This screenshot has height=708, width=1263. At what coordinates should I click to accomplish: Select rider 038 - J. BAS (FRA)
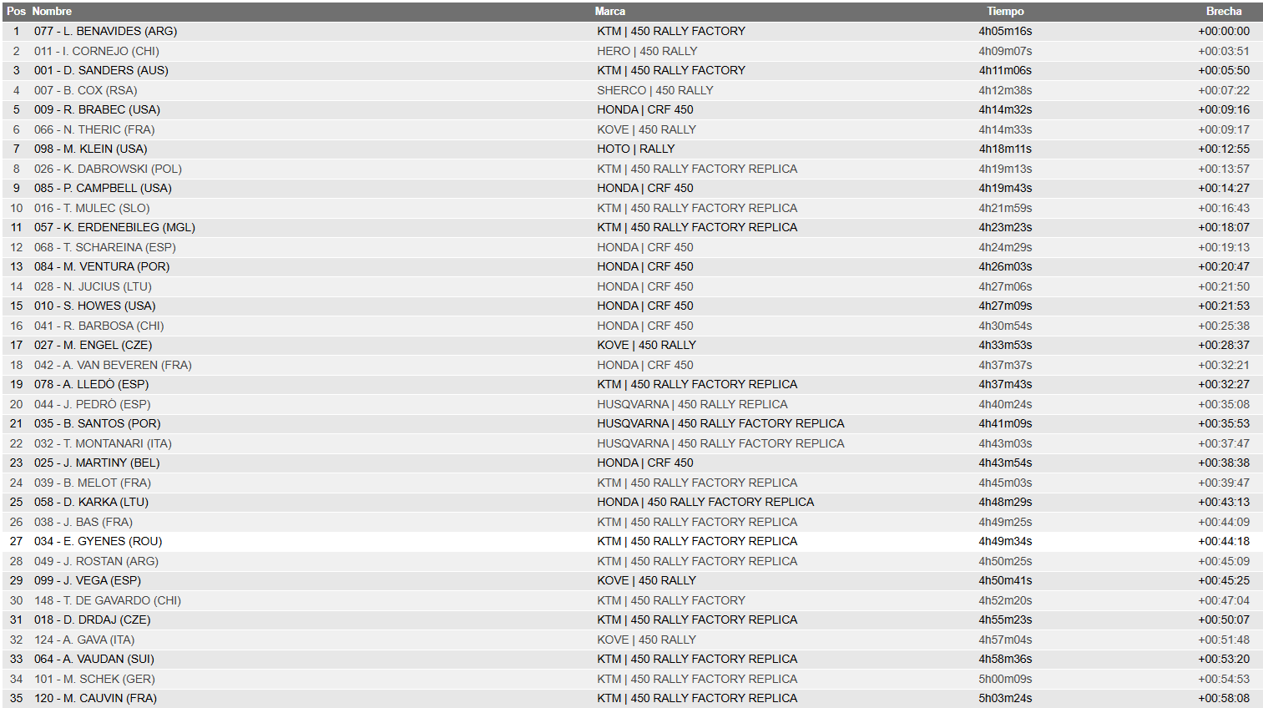(x=83, y=522)
